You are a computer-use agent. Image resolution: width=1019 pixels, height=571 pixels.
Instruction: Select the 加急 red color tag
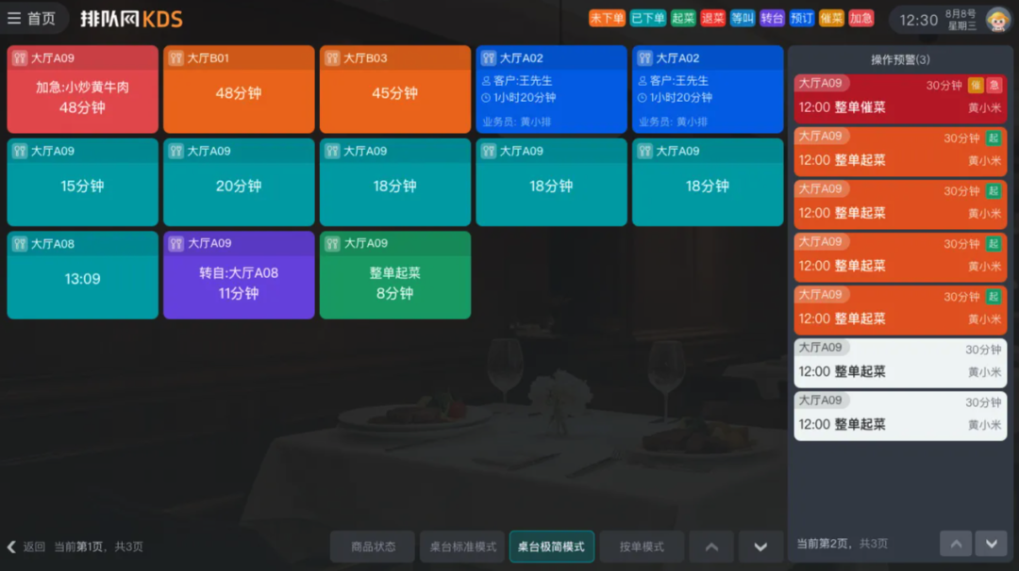coord(861,18)
